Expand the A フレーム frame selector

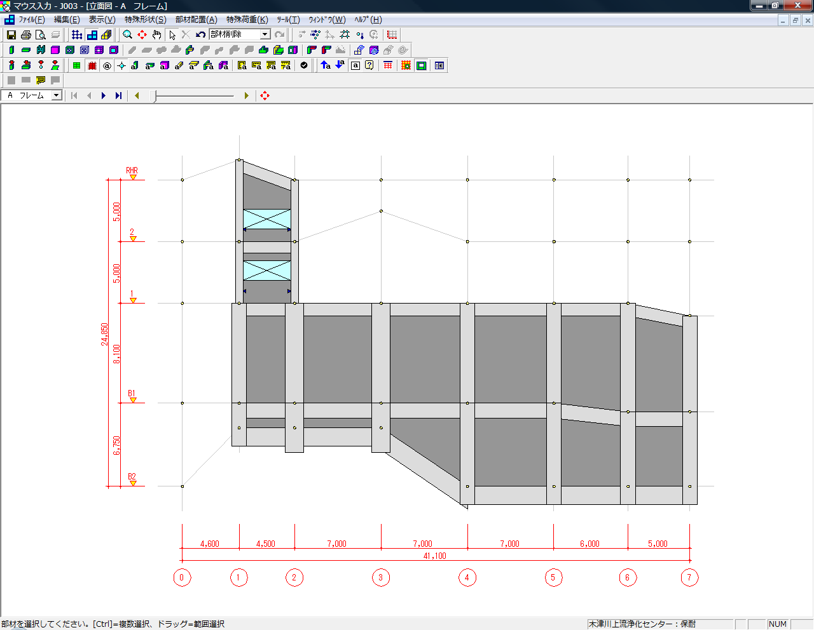(56, 95)
